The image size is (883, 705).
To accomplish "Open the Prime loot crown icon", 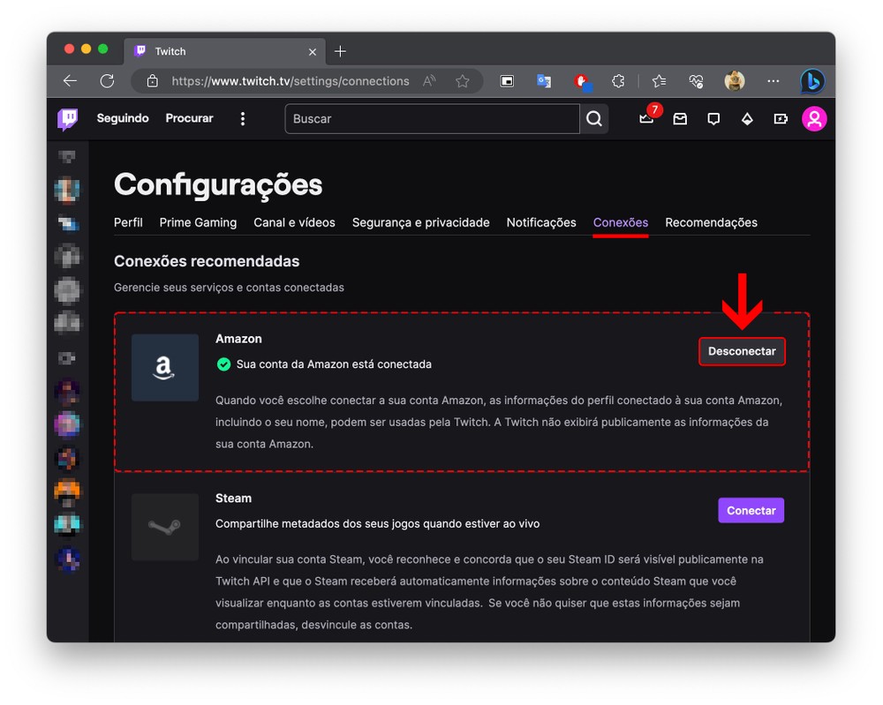I will (646, 118).
